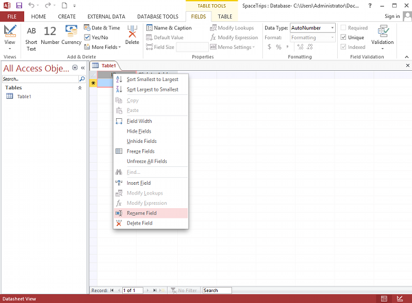Go to last record navigation button

click(x=154, y=290)
